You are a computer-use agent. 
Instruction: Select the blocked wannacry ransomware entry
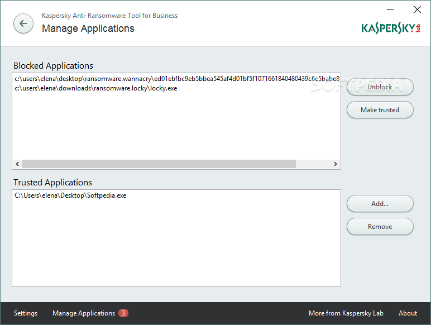(176, 79)
